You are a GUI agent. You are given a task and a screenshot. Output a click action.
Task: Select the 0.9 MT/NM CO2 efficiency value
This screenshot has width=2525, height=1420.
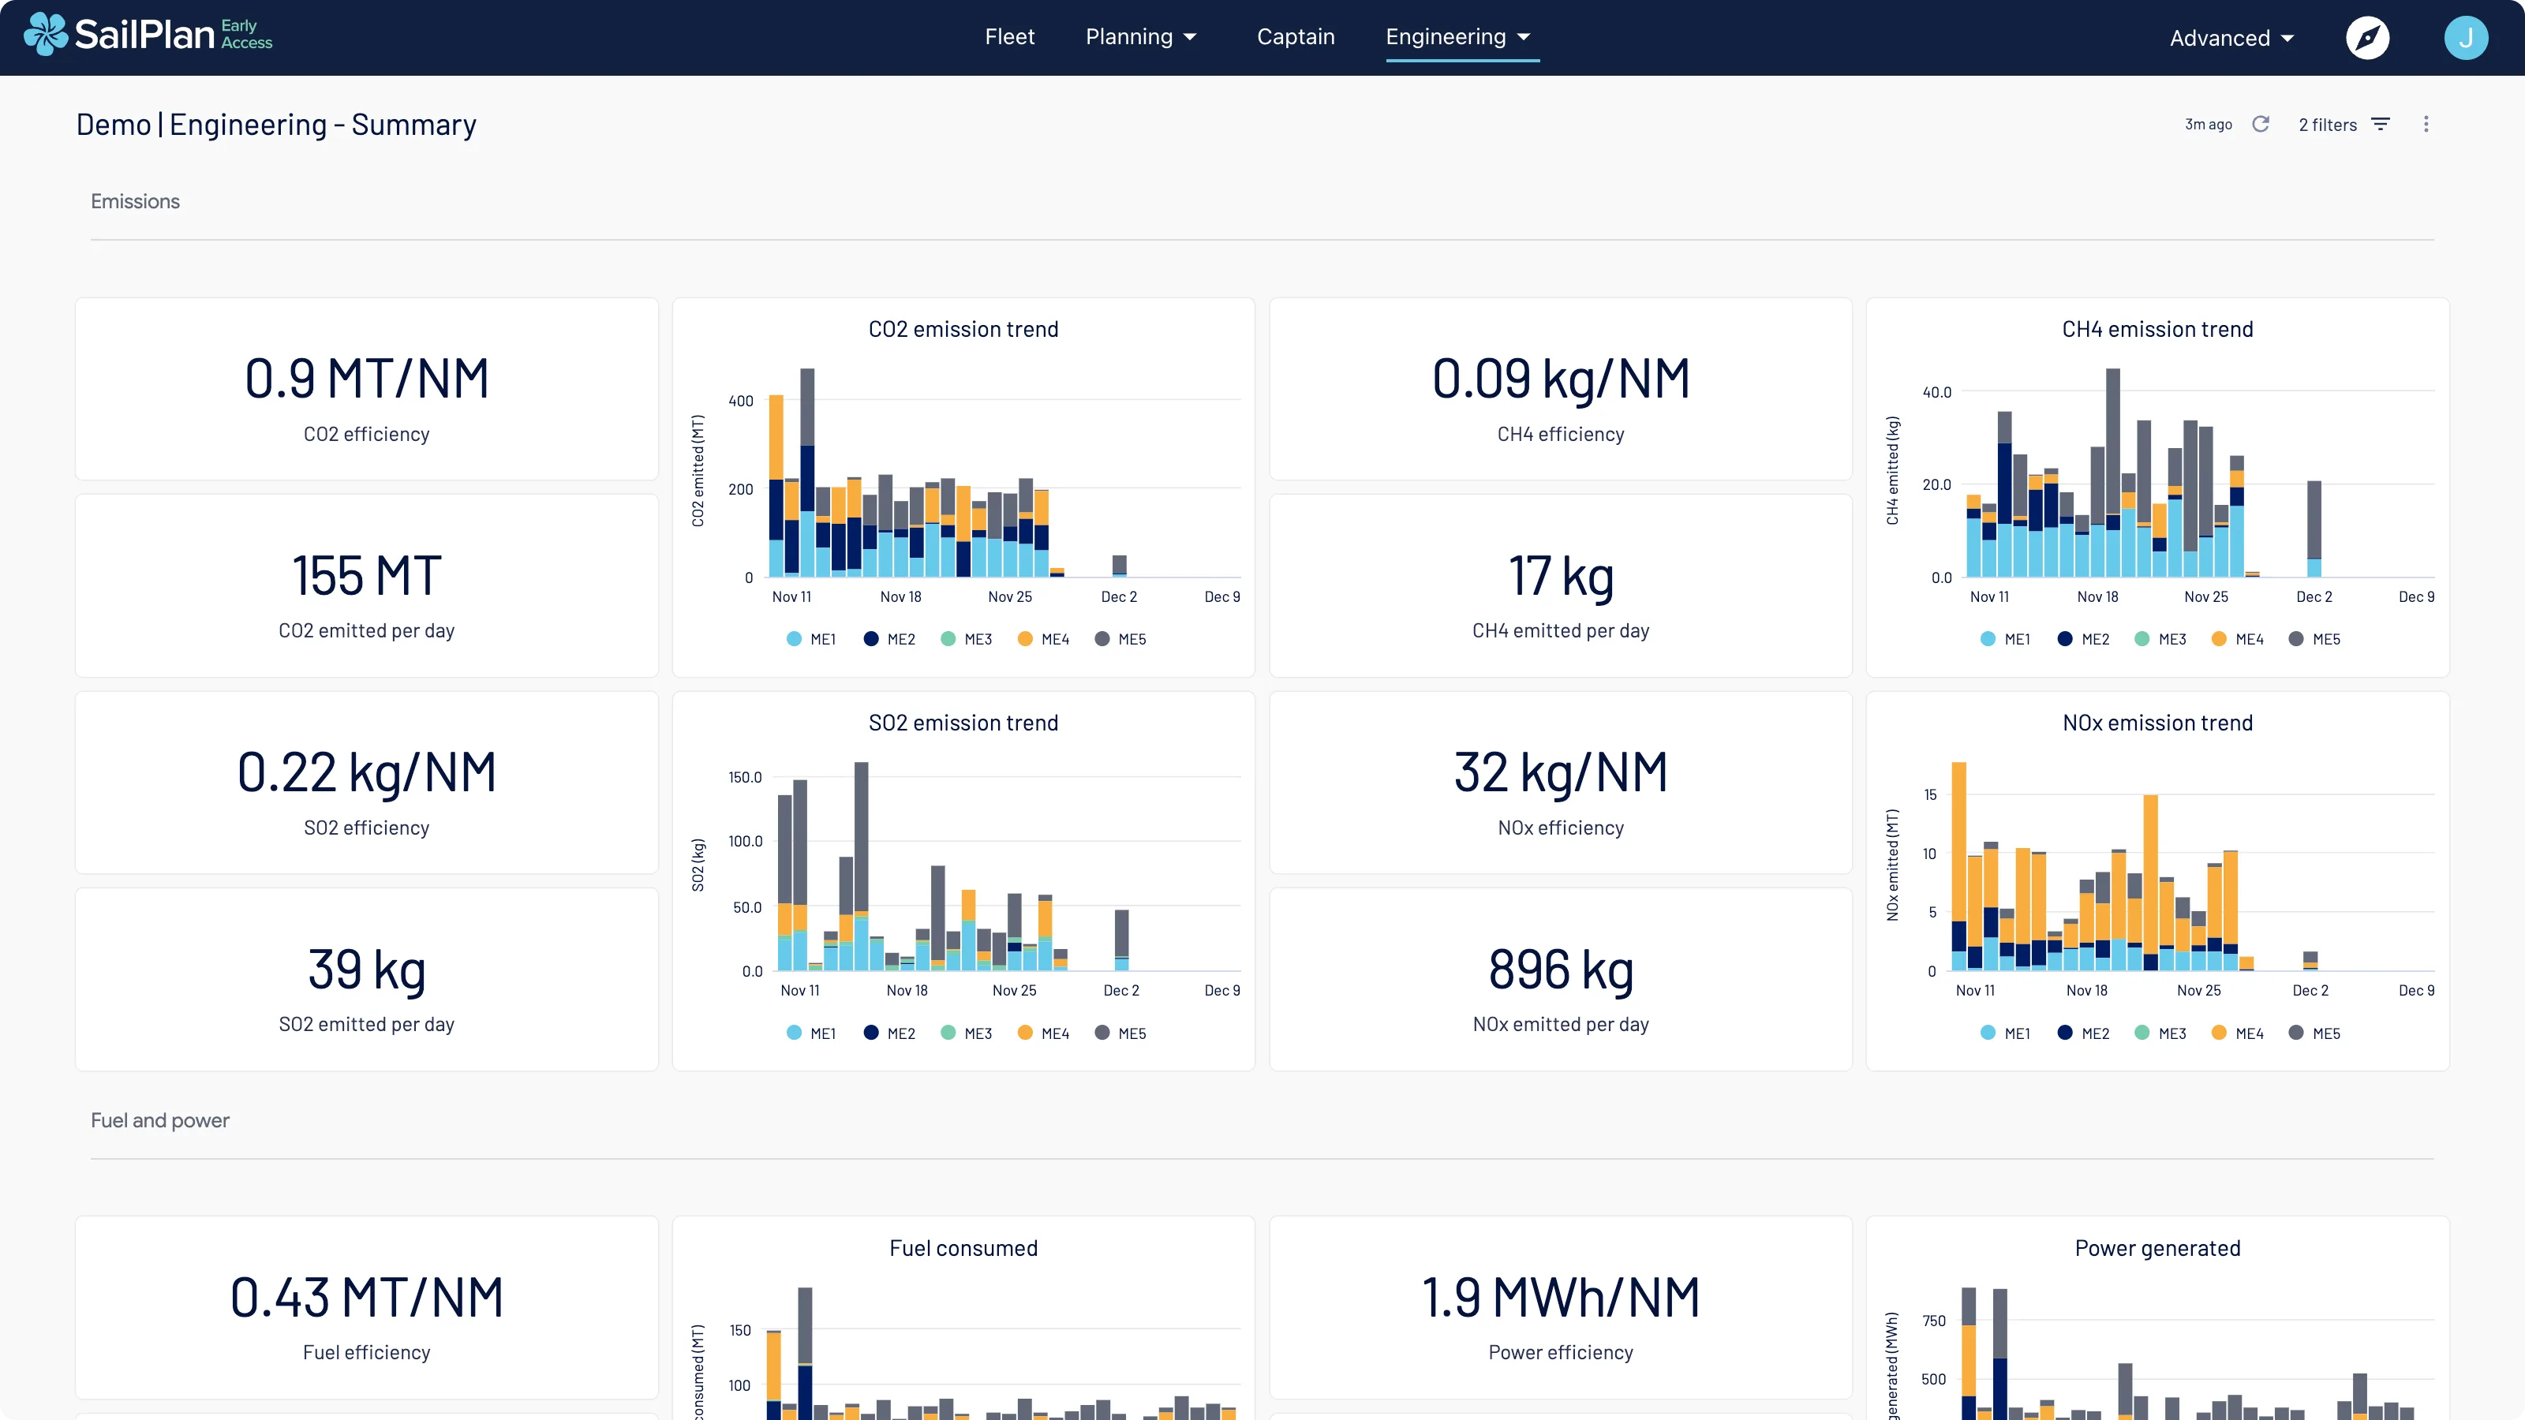coord(367,379)
